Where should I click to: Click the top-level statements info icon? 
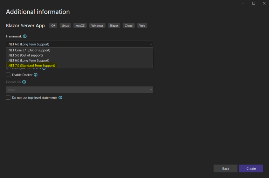tap(60, 98)
